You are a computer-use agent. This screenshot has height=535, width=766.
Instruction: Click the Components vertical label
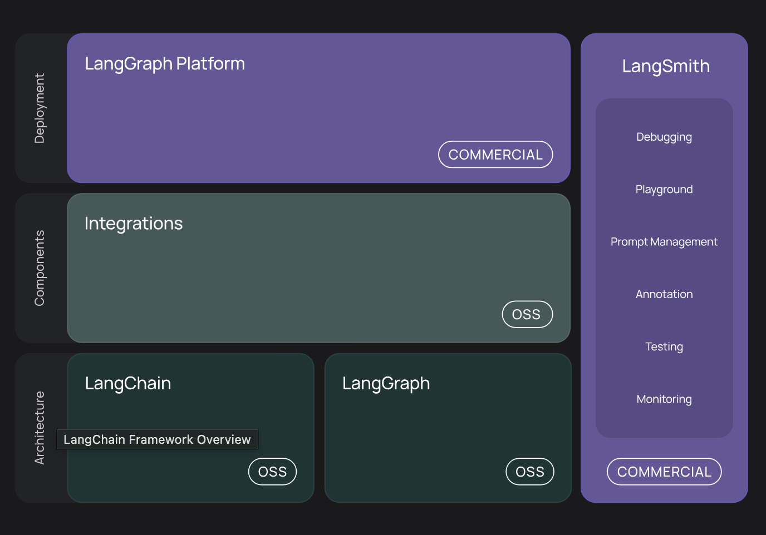coord(40,268)
